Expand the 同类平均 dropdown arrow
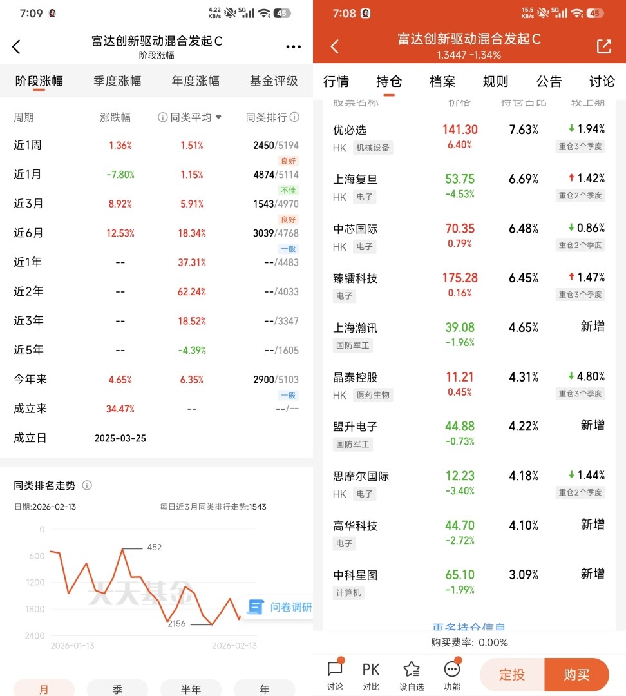Viewport: 626px width, 696px height. point(218,117)
